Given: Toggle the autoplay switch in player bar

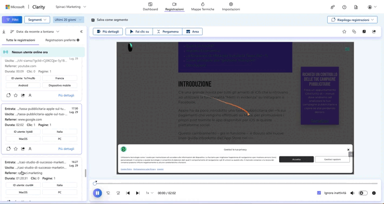Looking at the screenshot, I should [x=363, y=193].
